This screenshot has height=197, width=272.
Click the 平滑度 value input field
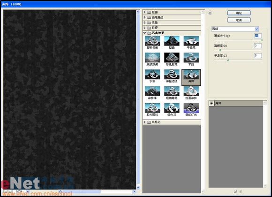pos(258,55)
